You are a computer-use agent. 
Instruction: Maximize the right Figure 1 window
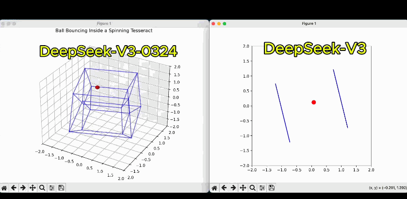coord(225,24)
